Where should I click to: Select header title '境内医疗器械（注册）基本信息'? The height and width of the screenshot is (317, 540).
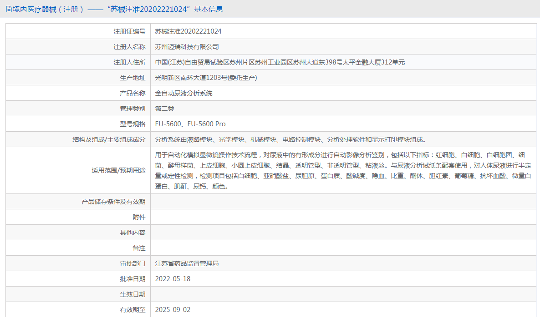tap(118, 9)
